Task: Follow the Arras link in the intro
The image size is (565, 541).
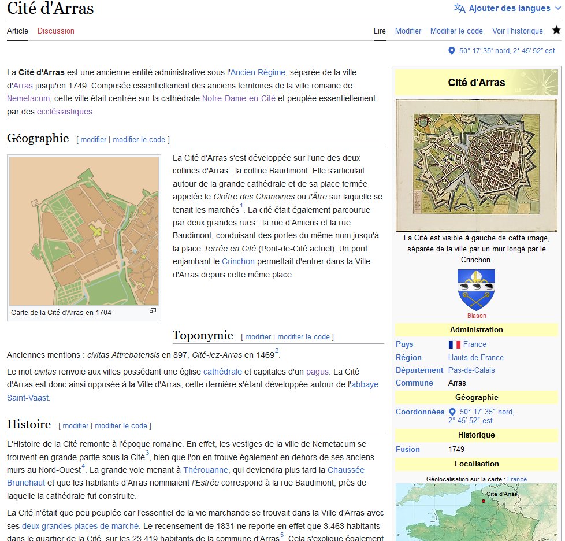Action: click(23, 86)
